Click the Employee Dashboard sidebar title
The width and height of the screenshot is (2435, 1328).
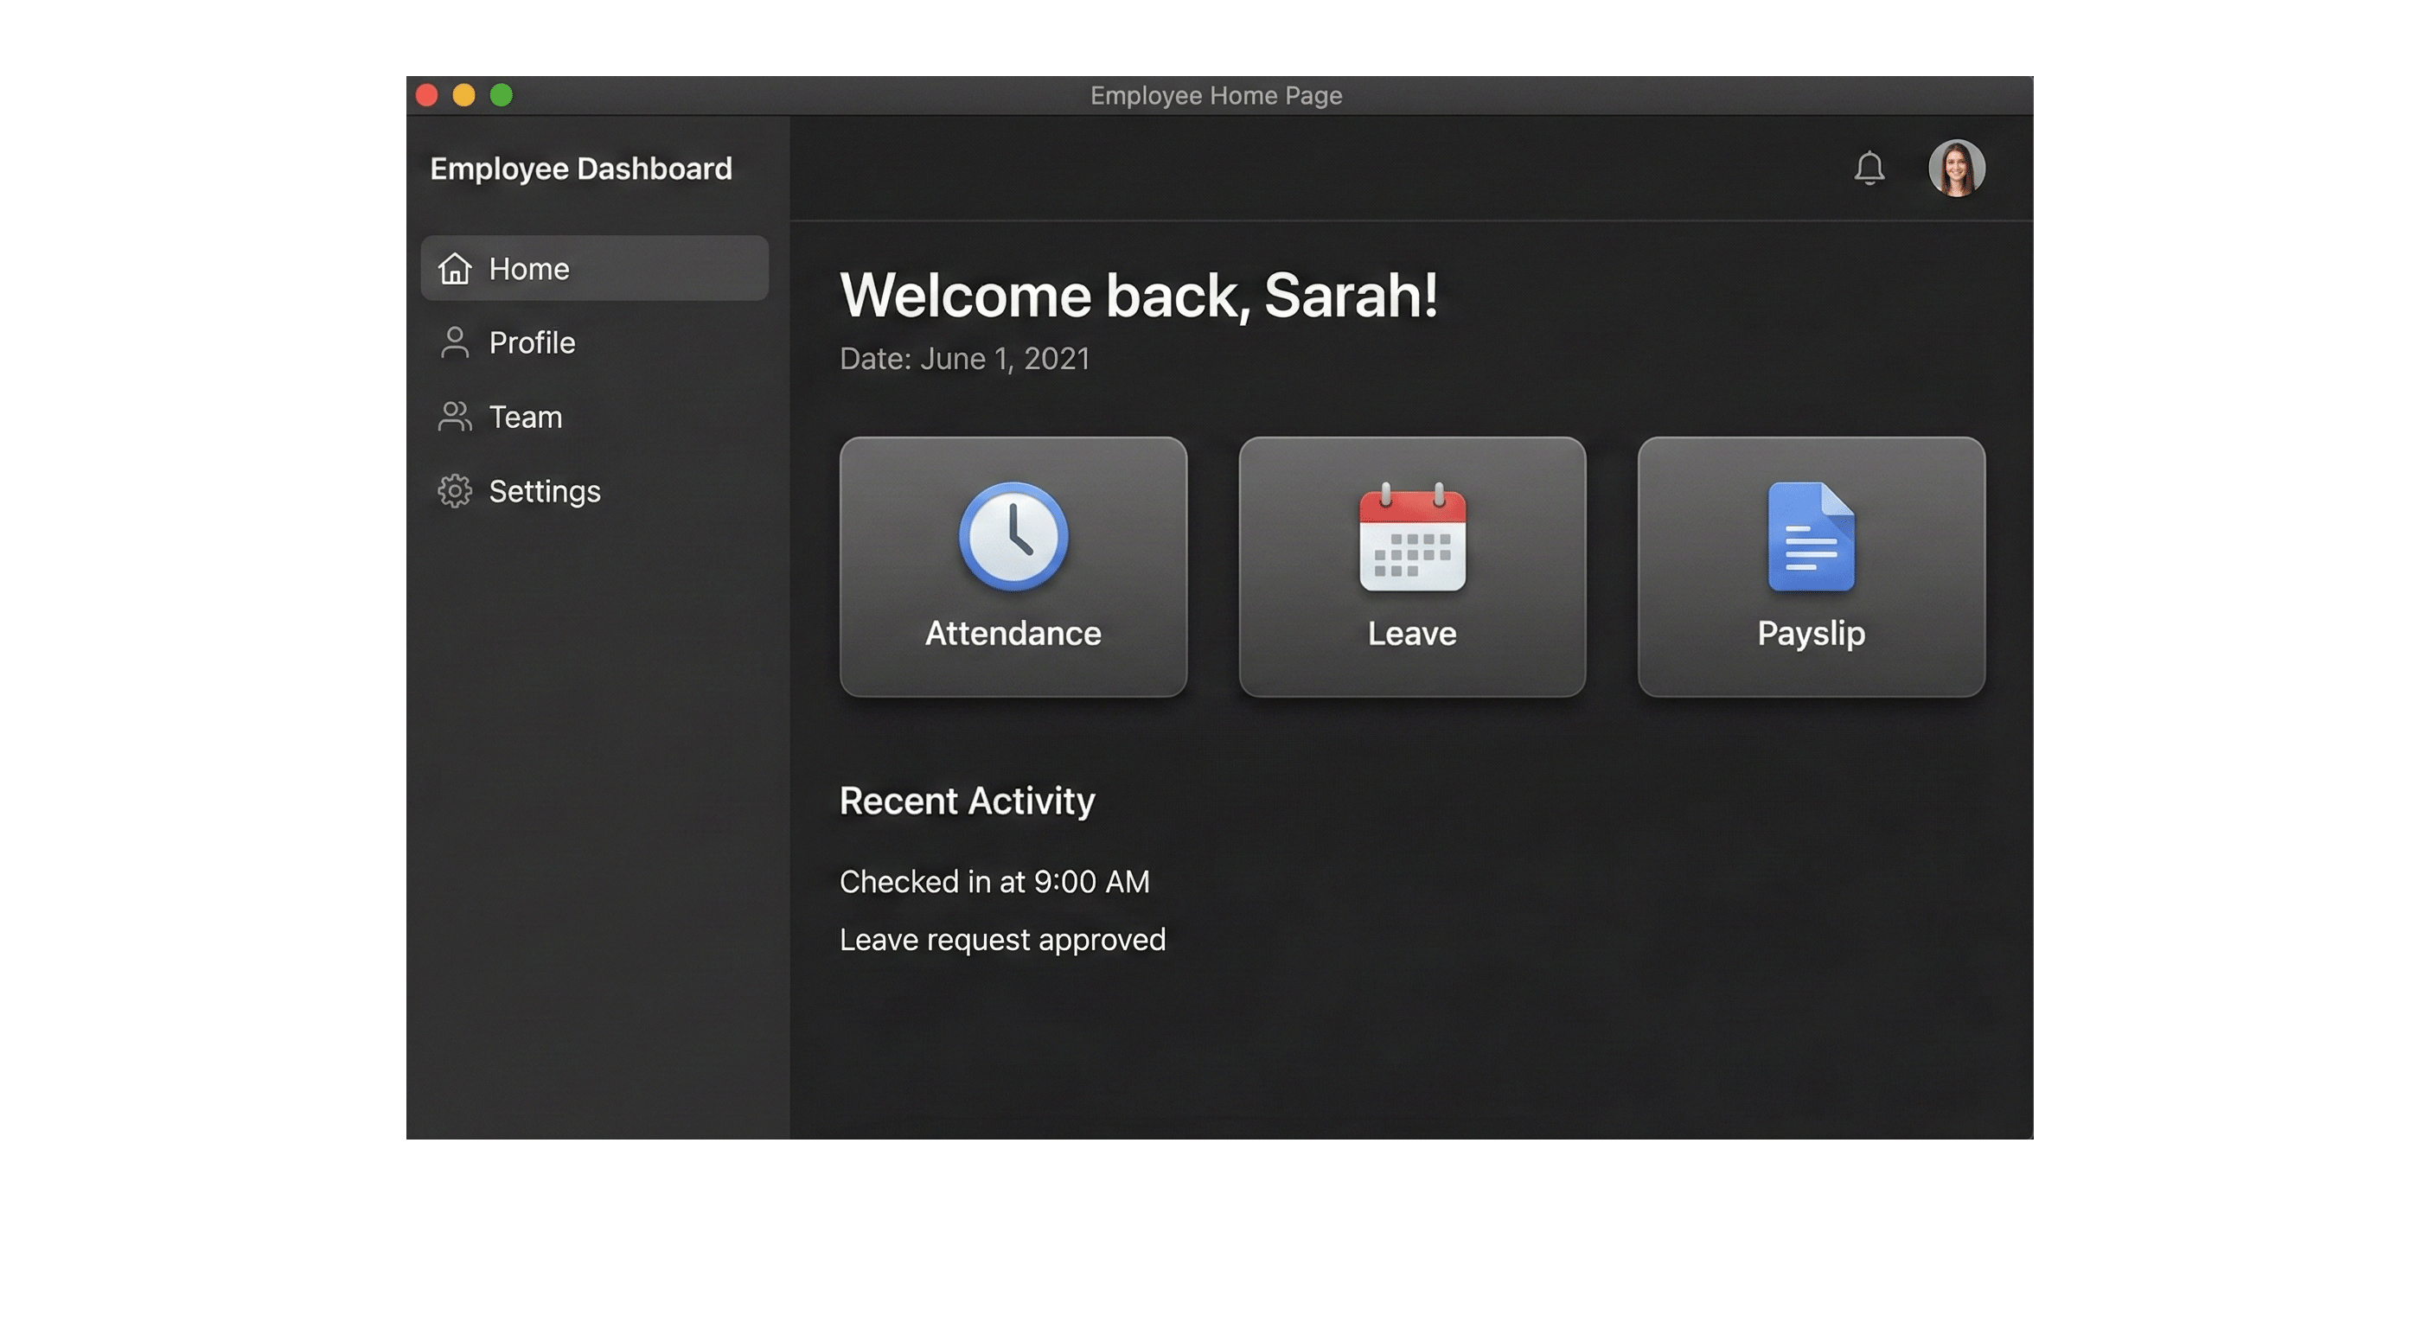580,169
